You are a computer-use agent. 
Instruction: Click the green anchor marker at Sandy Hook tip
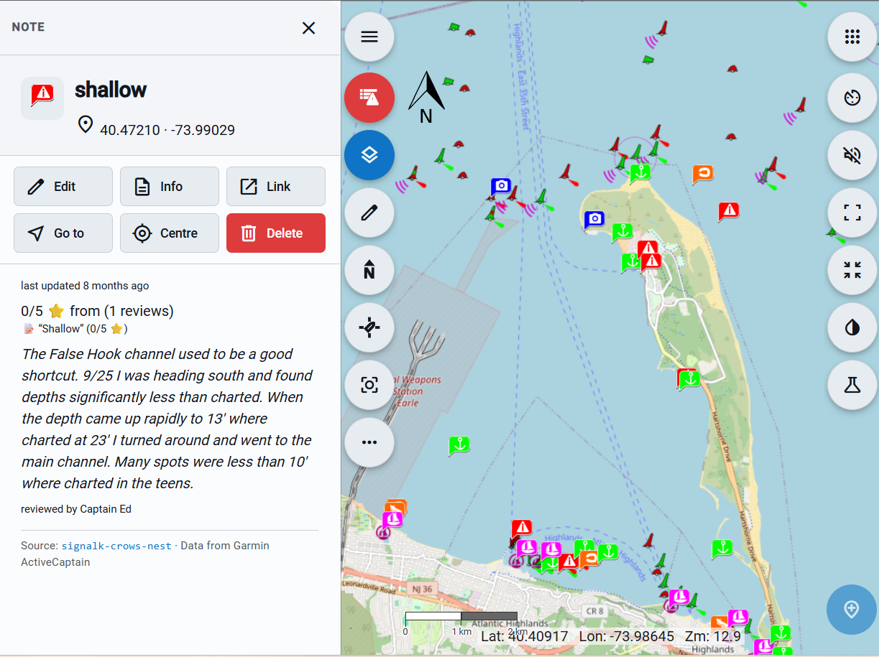pyautogui.click(x=640, y=172)
